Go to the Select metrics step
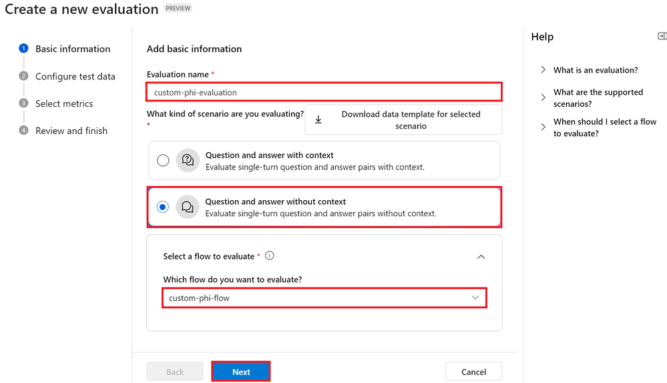 pyautogui.click(x=64, y=103)
